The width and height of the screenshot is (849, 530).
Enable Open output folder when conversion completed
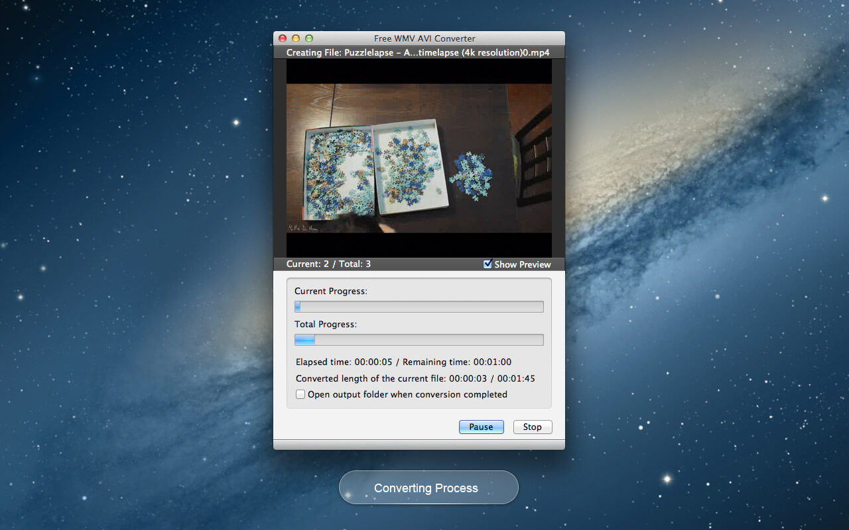point(300,394)
